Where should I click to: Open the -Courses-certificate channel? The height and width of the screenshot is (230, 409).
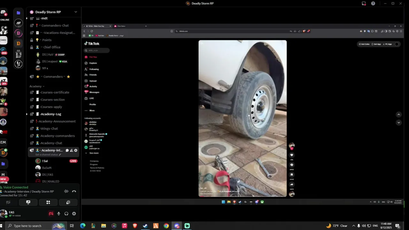54,92
